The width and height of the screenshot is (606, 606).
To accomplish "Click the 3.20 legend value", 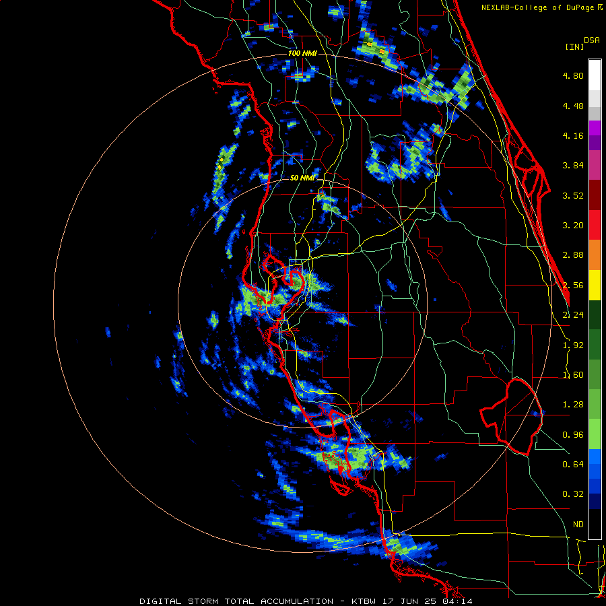I will tap(573, 226).
